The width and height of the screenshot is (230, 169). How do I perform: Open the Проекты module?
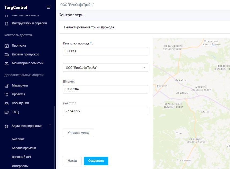pyautogui.click(x=18, y=94)
